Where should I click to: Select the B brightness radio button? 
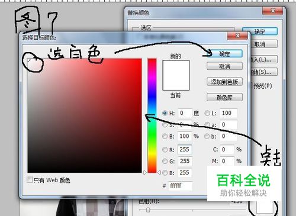[x=165, y=136]
